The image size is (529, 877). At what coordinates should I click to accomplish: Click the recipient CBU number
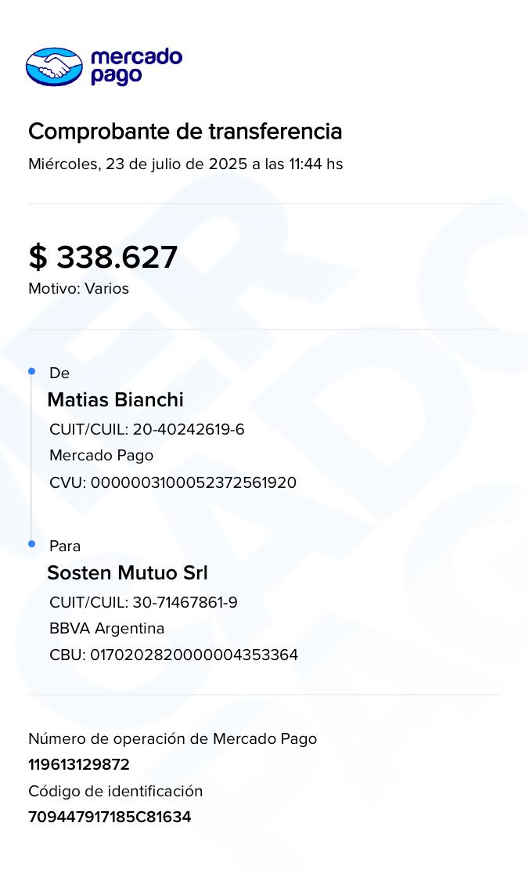174,655
